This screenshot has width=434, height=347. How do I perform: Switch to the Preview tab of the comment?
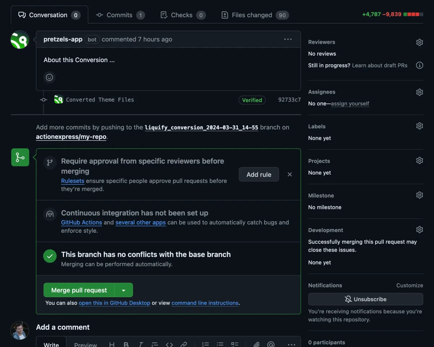point(85,344)
